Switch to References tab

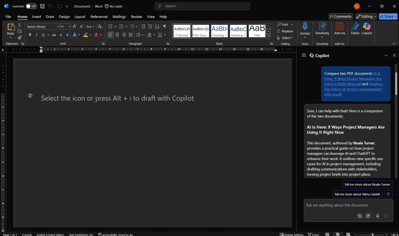pos(99,16)
